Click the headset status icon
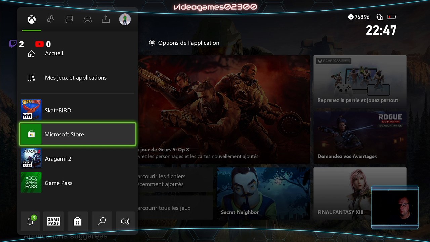 coord(380,17)
